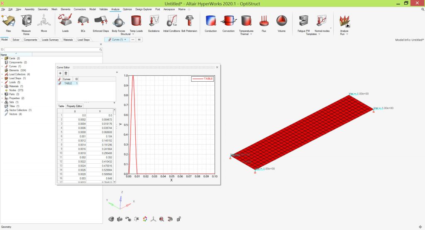Open the Optimize ribbon tab
Viewport: 425px width, 230px height.
point(127,9)
